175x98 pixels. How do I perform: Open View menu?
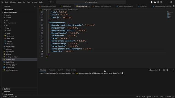point(19,2)
